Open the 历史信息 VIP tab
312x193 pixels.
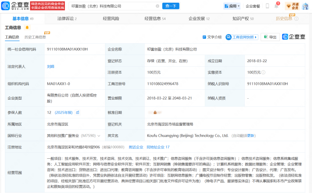[x=284, y=18]
